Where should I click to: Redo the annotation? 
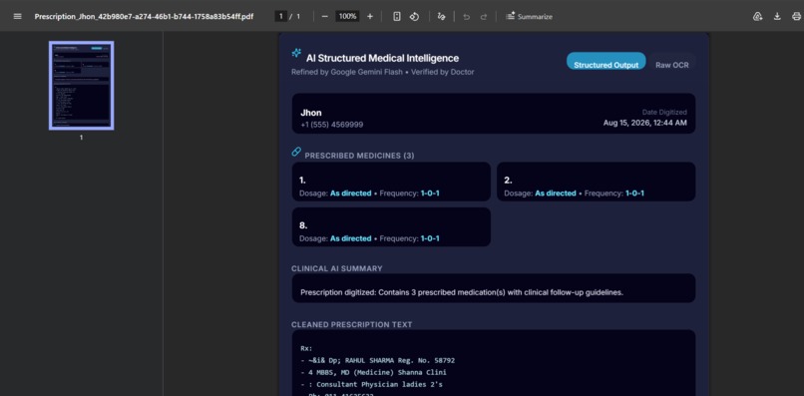pyautogui.click(x=484, y=16)
